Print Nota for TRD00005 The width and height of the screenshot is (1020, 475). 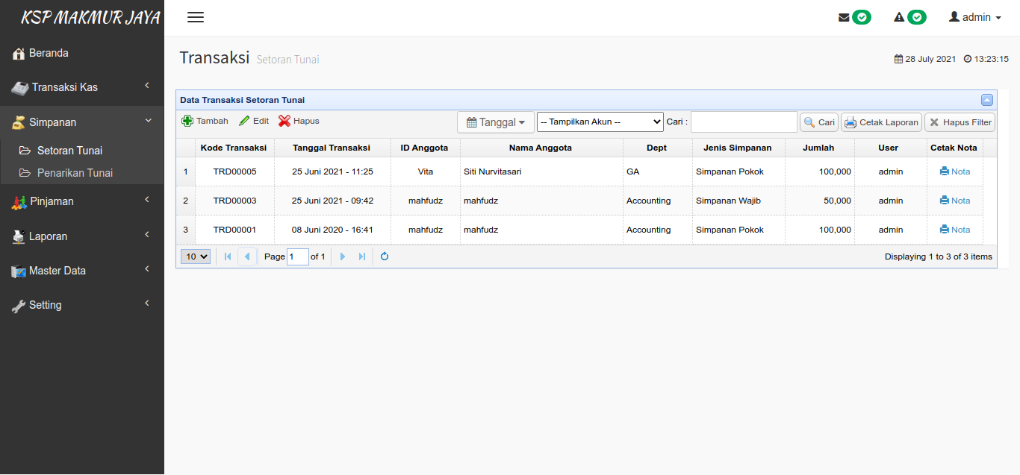click(955, 172)
